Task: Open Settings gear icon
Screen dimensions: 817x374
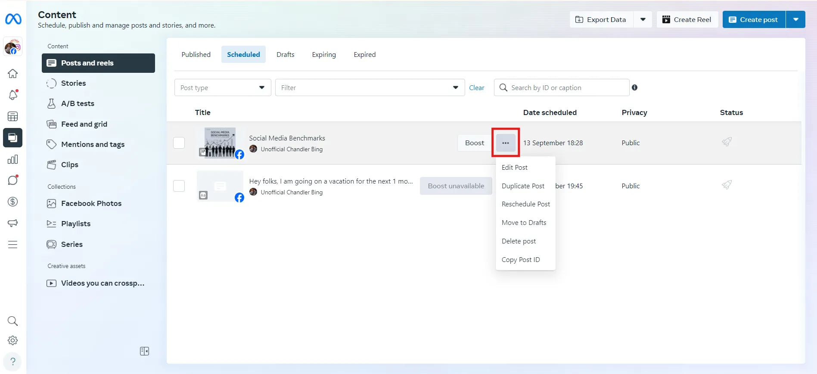Action: [x=13, y=340]
